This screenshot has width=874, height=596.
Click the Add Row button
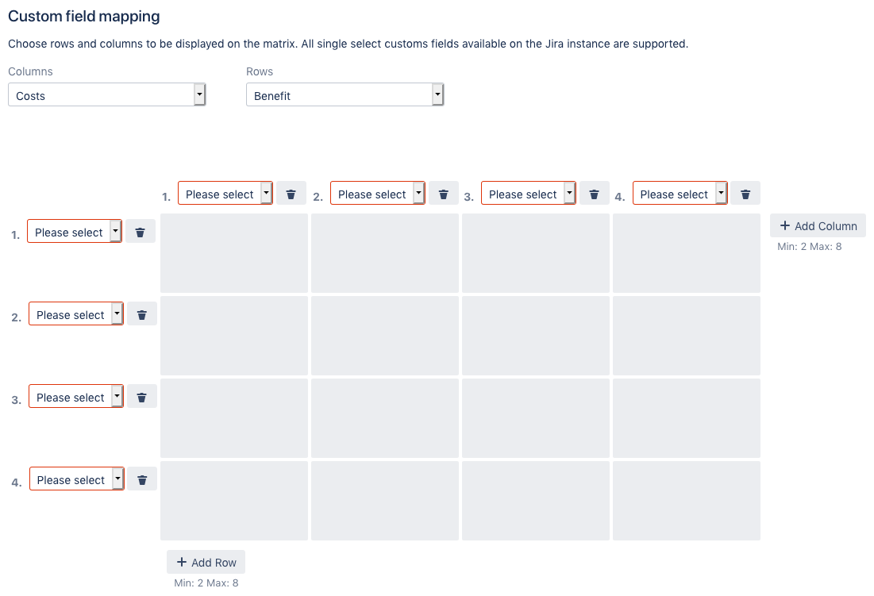click(x=206, y=562)
